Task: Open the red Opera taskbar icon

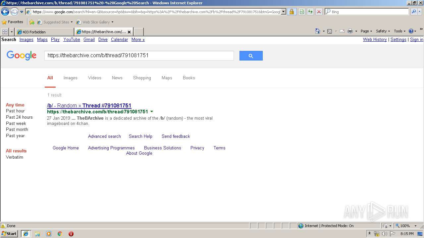Action: point(71,234)
